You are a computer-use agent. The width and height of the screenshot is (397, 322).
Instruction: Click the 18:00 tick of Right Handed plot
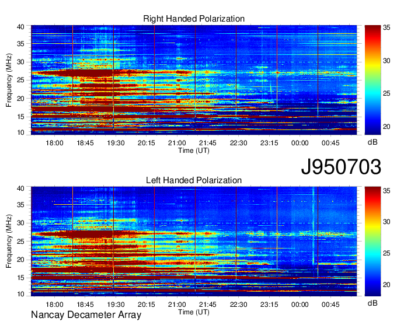pyautogui.click(x=54, y=143)
